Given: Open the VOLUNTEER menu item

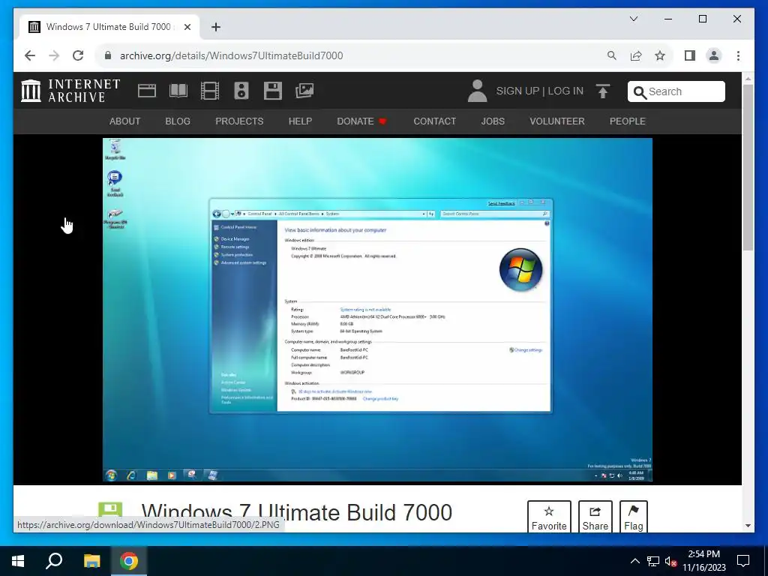Looking at the screenshot, I should point(557,121).
